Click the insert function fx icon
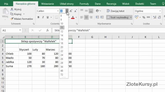The width and height of the screenshot is (165, 92). click(47, 30)
